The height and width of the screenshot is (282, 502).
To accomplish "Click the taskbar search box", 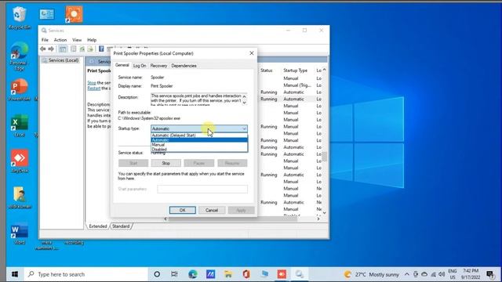I will (x=85, y=274).
